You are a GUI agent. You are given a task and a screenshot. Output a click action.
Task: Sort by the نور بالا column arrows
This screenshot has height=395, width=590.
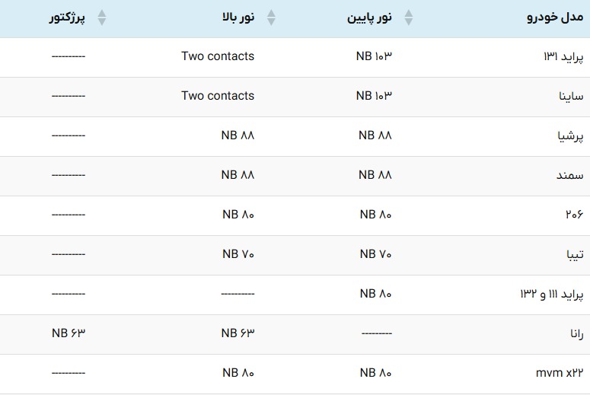271,18
